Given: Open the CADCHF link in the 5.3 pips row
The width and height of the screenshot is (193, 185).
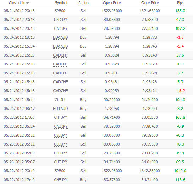Looking at the screenshot, I should (61, 82).
